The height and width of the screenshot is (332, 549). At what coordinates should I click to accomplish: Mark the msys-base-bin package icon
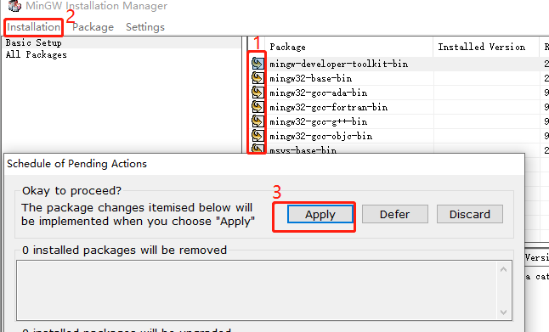pyautogui.click(x=258, y=149)
